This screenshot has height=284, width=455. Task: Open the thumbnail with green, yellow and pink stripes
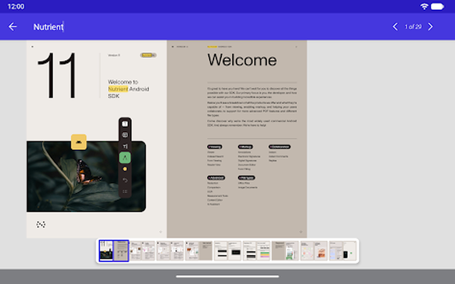point(256,250)
